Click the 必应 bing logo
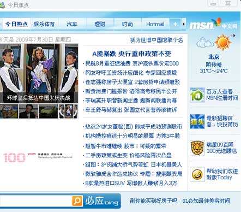 tap(102, 201)
